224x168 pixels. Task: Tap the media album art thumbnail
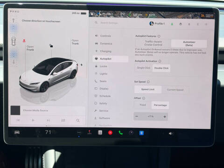(x=15, y=110)
